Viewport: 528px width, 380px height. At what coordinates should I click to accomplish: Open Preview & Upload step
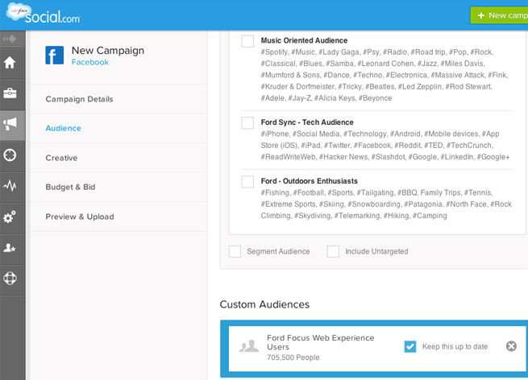pyautogui.click(x=118, y=217)
